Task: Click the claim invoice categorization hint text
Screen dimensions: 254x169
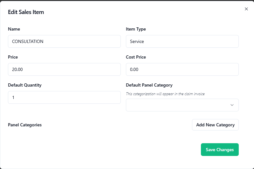Action: tap(165, 94)
